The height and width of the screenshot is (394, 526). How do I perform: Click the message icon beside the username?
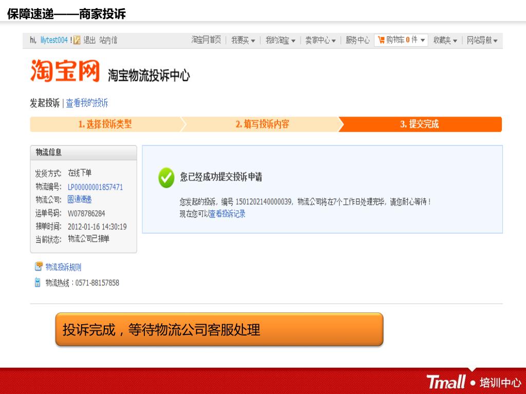click(77, 40)
